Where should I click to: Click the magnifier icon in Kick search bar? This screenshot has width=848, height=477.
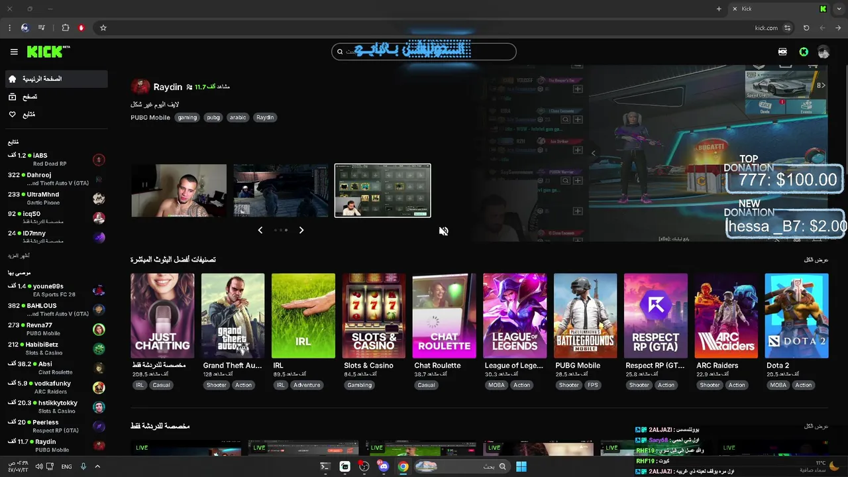pos(341,52)
